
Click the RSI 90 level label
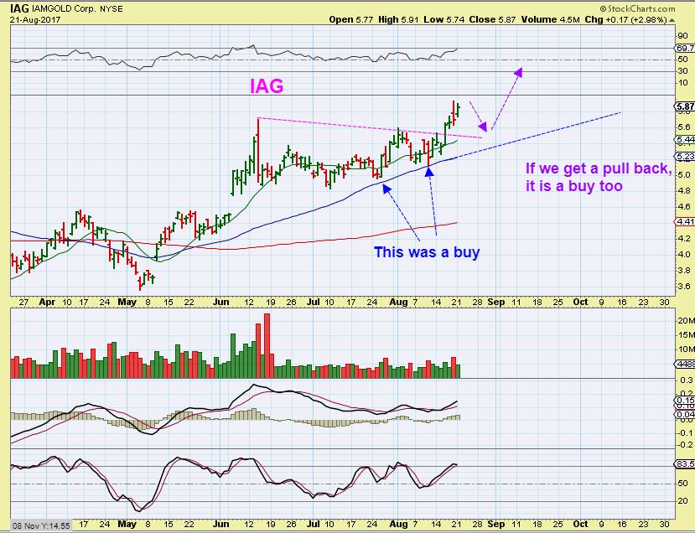[682, 36]
